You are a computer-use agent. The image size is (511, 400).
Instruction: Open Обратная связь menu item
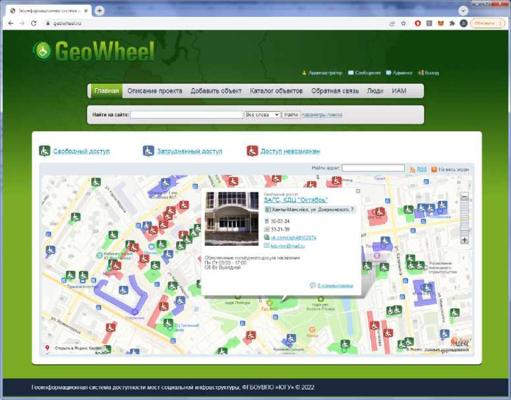point(335,91)
